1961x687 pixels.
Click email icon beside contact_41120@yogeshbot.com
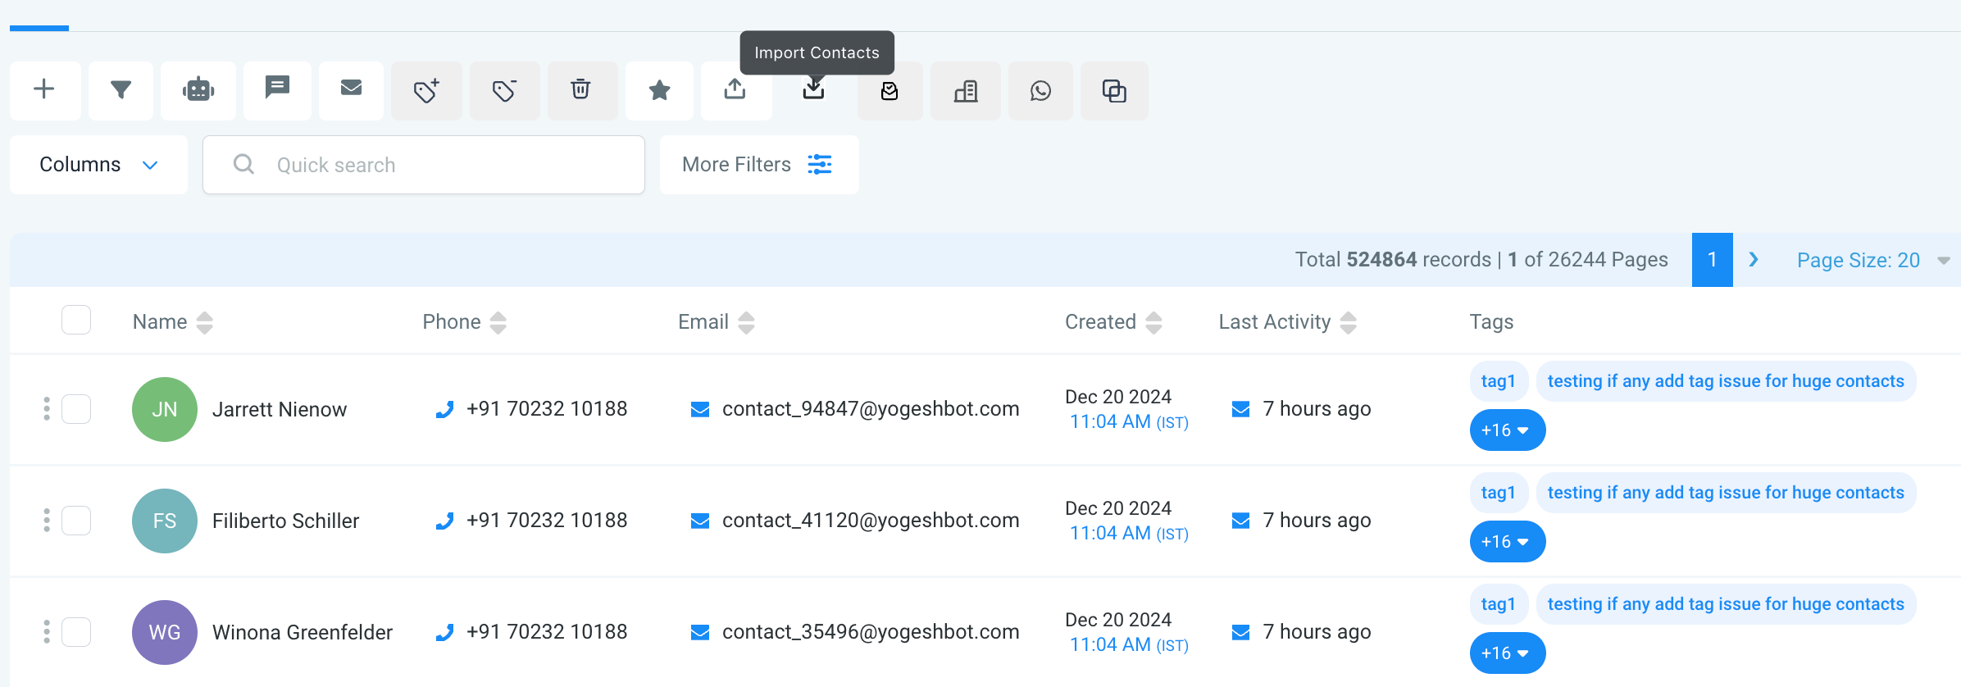click(700, 521)
